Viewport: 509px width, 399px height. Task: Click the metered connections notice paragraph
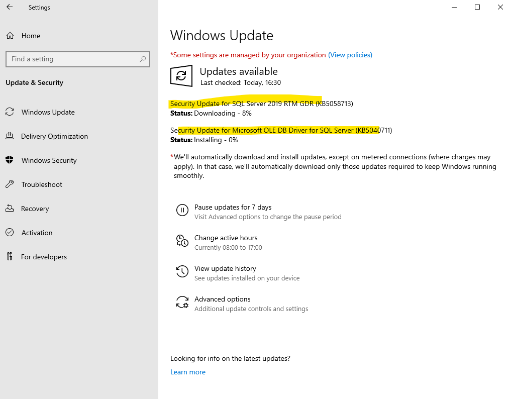[x=333, y=166]
